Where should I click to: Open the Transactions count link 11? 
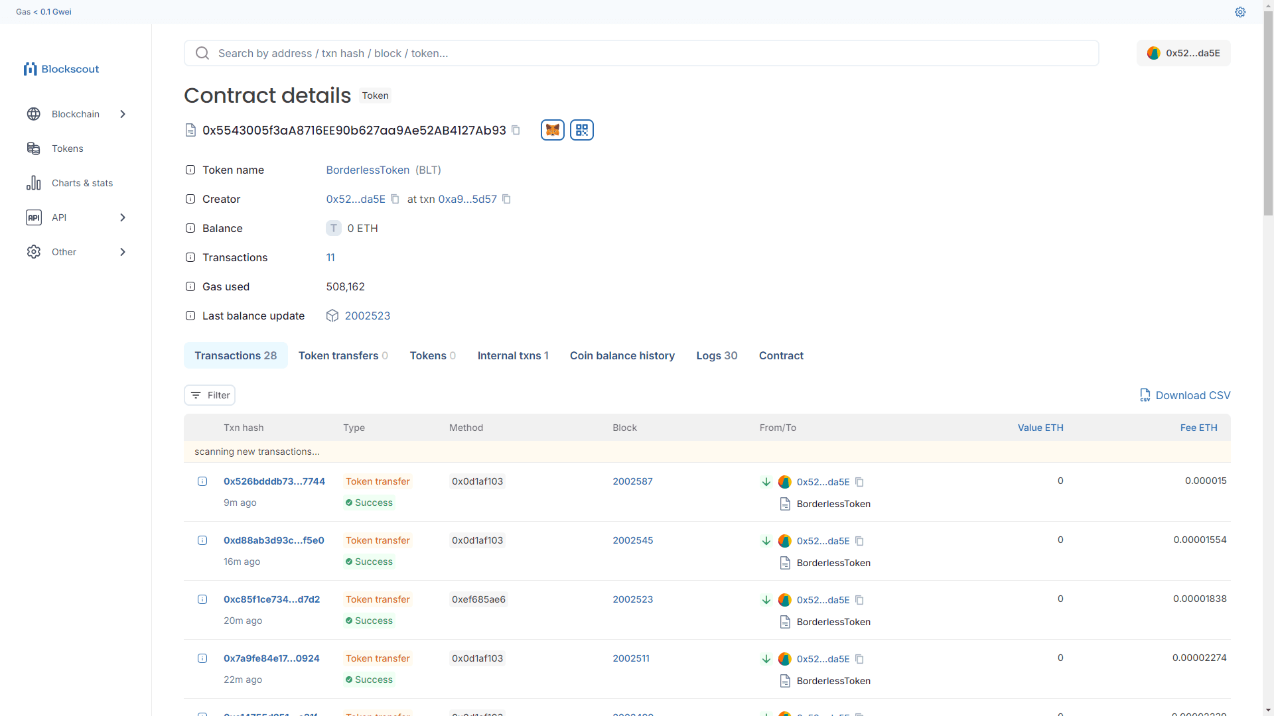click(x=330, y=257)
